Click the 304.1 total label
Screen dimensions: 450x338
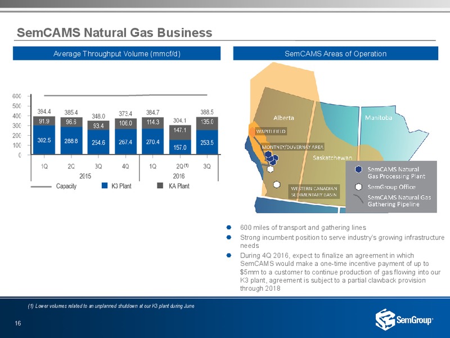click(180, 121)
